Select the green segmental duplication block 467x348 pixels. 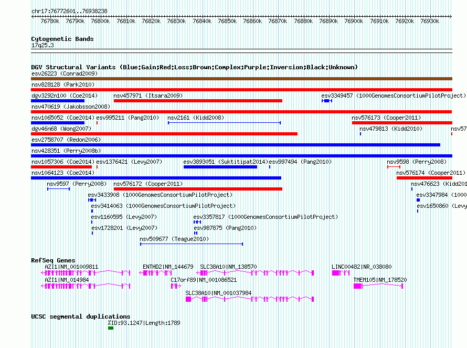[x=111, y=328]
